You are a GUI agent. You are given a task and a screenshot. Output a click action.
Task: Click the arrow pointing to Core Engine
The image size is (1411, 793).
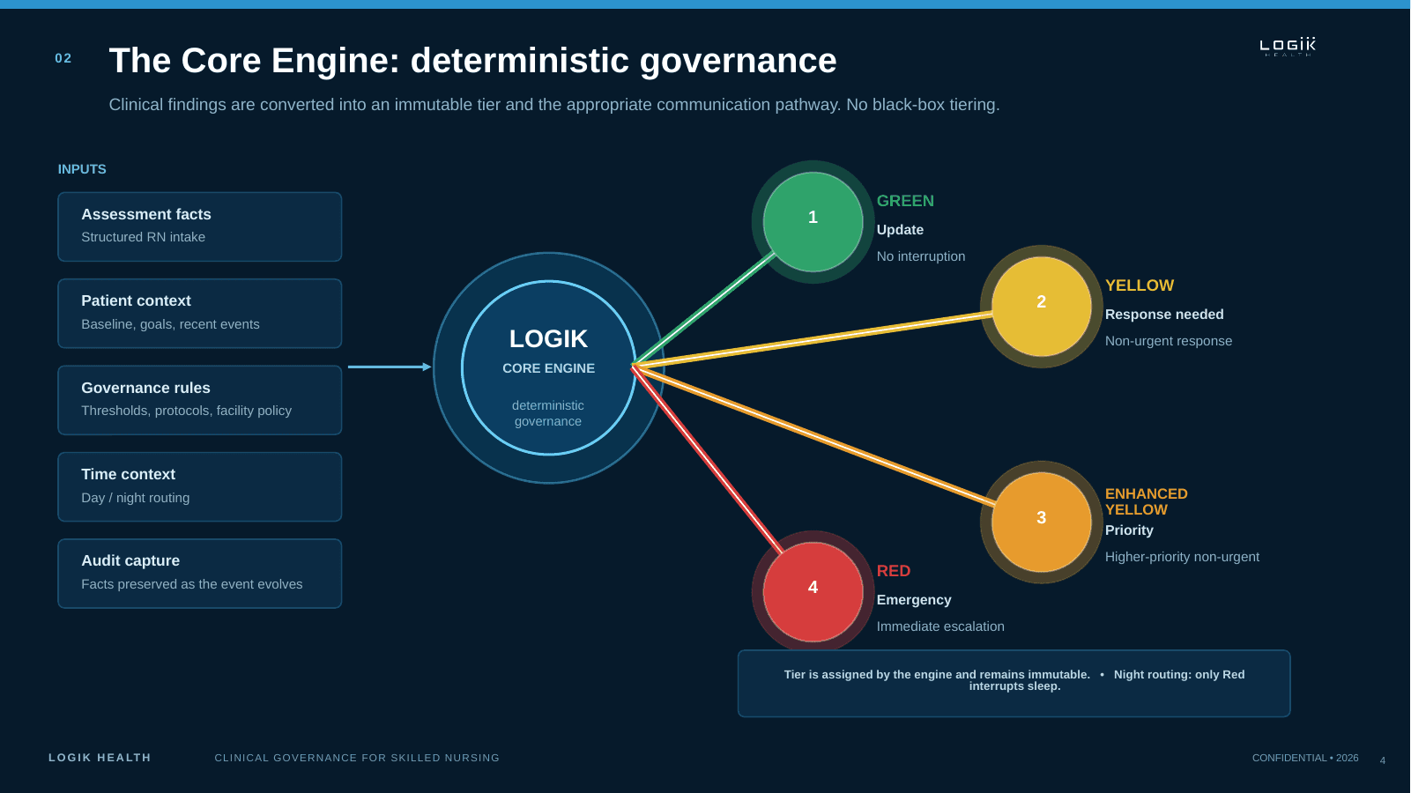pyautogui.click(x=390, y=367)
